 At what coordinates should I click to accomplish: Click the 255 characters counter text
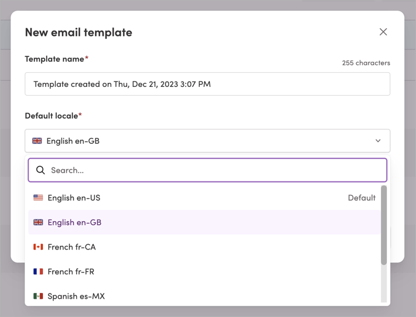click(366, 63)
